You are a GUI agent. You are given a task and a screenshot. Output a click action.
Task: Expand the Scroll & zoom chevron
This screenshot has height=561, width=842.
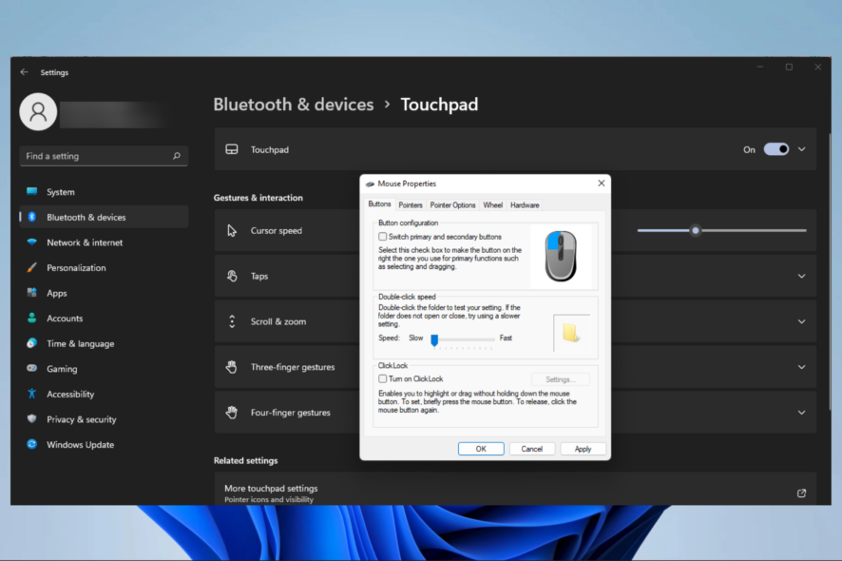point(802,321)
